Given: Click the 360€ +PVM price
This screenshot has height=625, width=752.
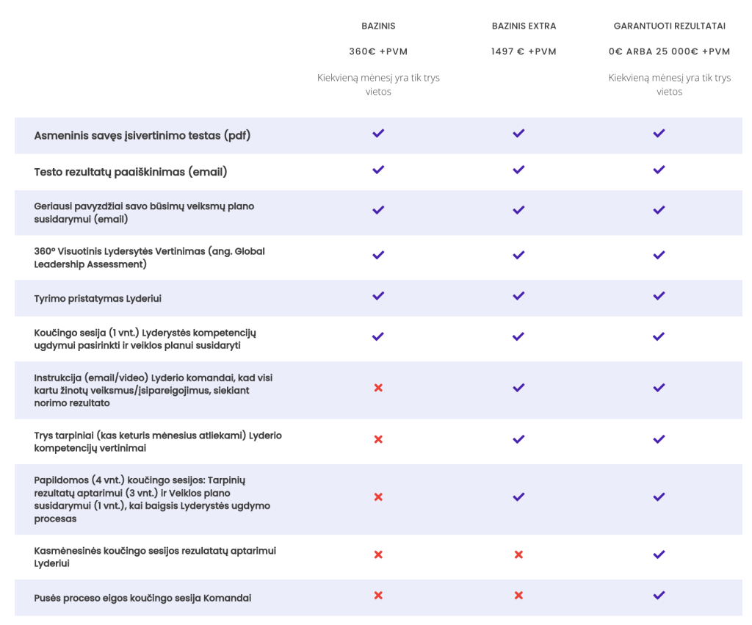Looking at the screenshot, I should 378,51.
